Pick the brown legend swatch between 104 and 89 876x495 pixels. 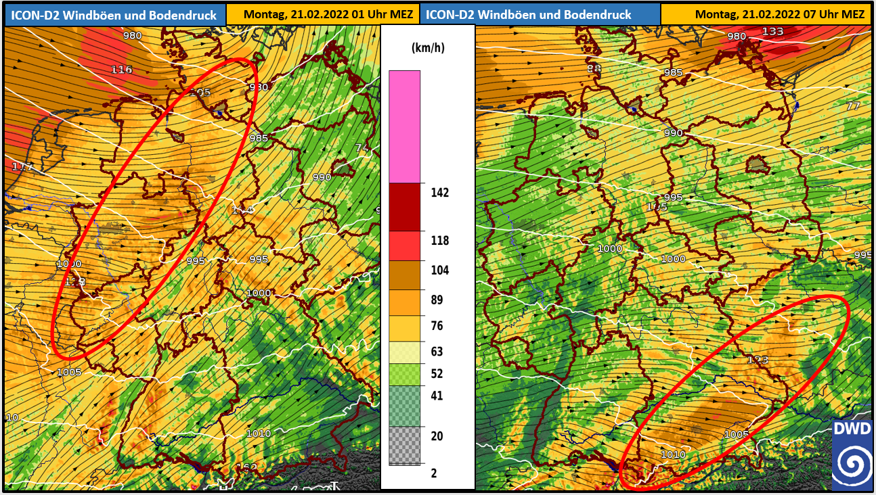pos(405,276)
